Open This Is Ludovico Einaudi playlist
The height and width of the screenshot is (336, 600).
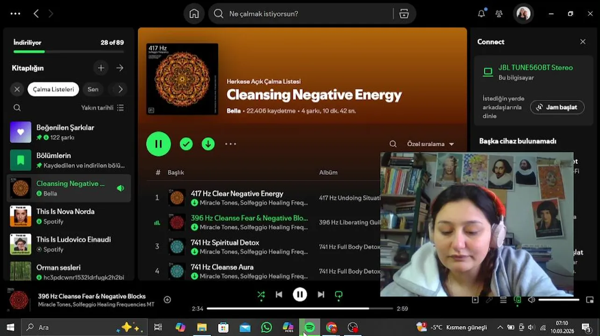tap(69, 244)
